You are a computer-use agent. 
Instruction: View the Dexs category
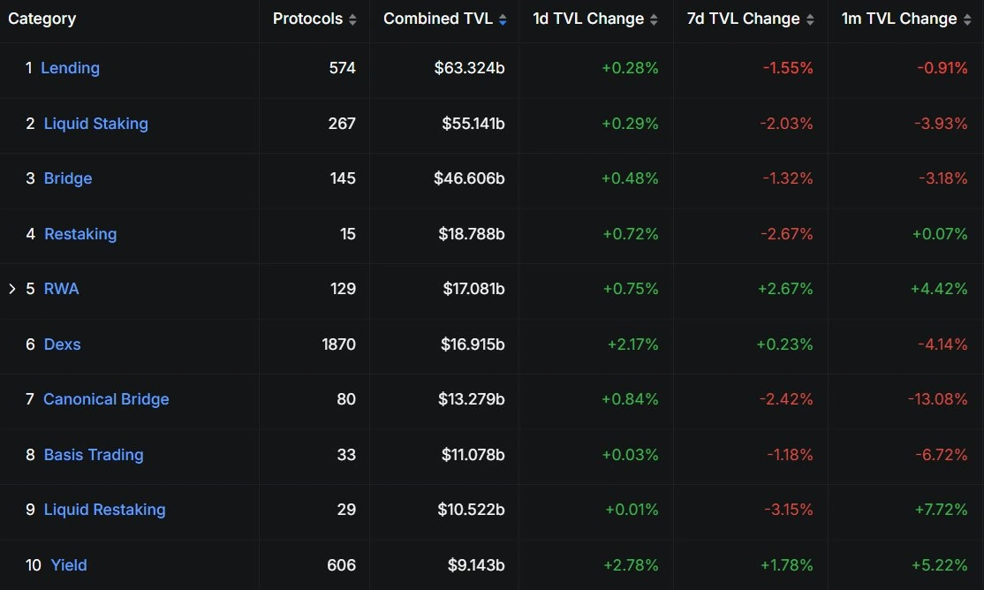pyautogui.click(x=62, y=344)
